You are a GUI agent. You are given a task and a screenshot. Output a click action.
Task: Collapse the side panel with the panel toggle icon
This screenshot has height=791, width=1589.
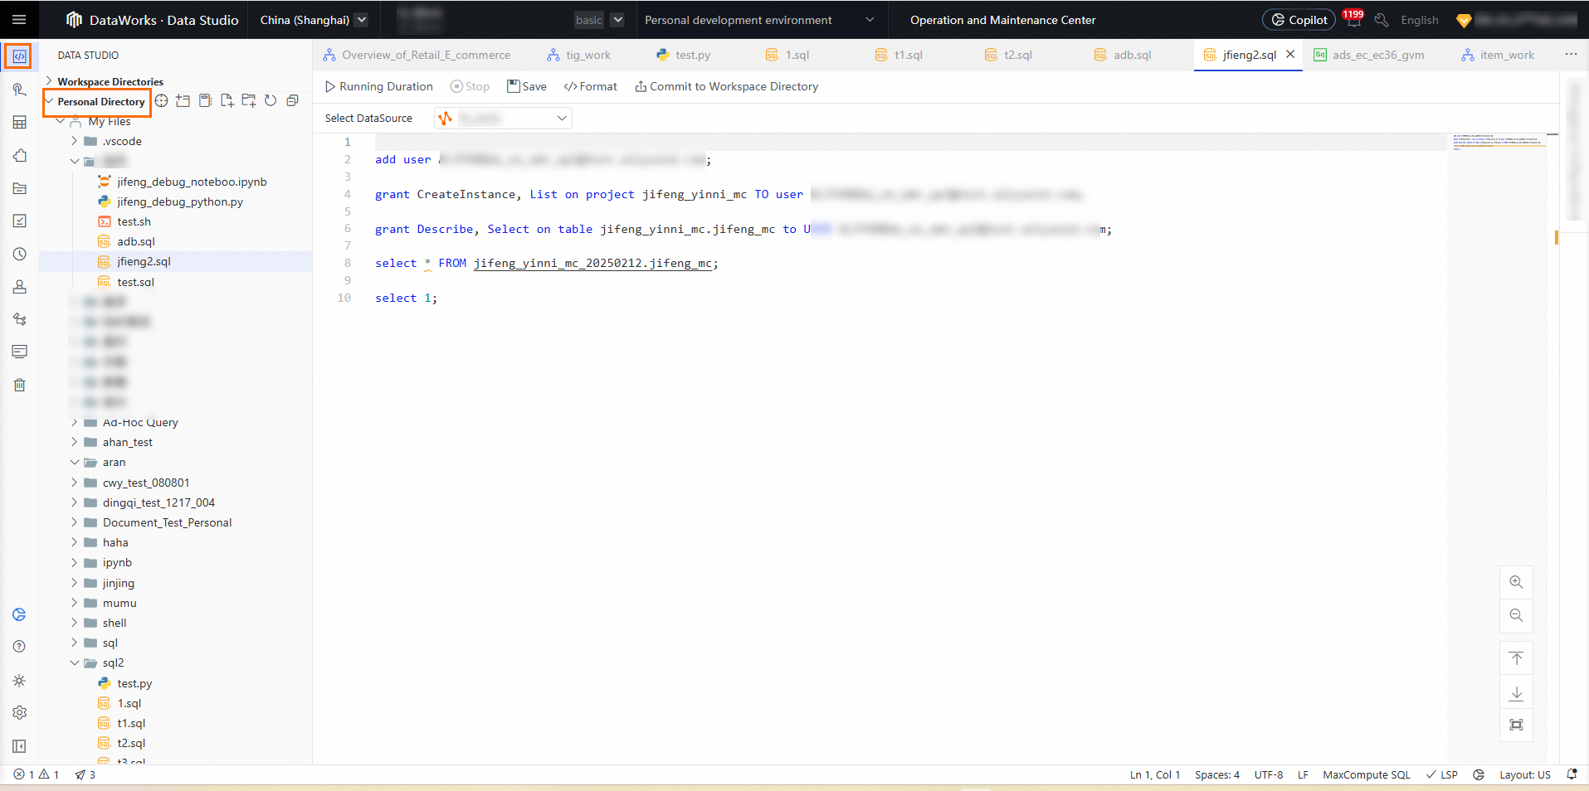(19, 746)
